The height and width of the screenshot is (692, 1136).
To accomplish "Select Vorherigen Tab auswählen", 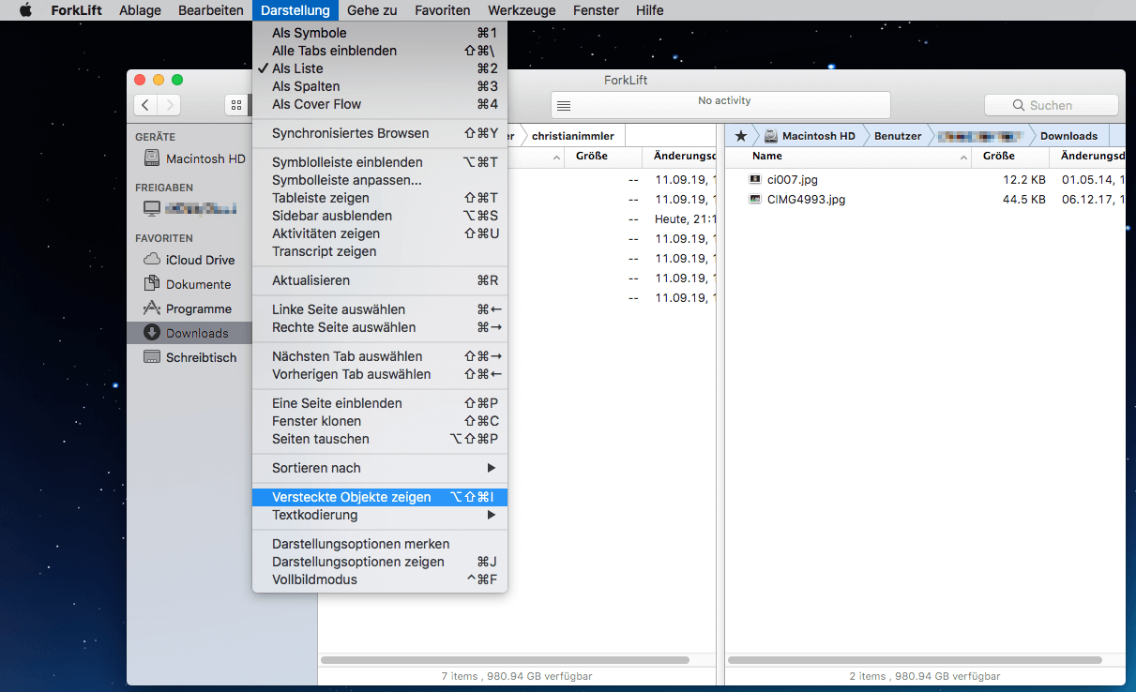I will coord(380,374).
